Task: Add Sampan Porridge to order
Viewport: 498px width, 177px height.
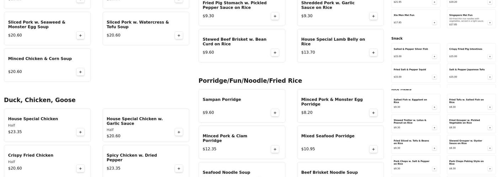Action: pos(275,113)
